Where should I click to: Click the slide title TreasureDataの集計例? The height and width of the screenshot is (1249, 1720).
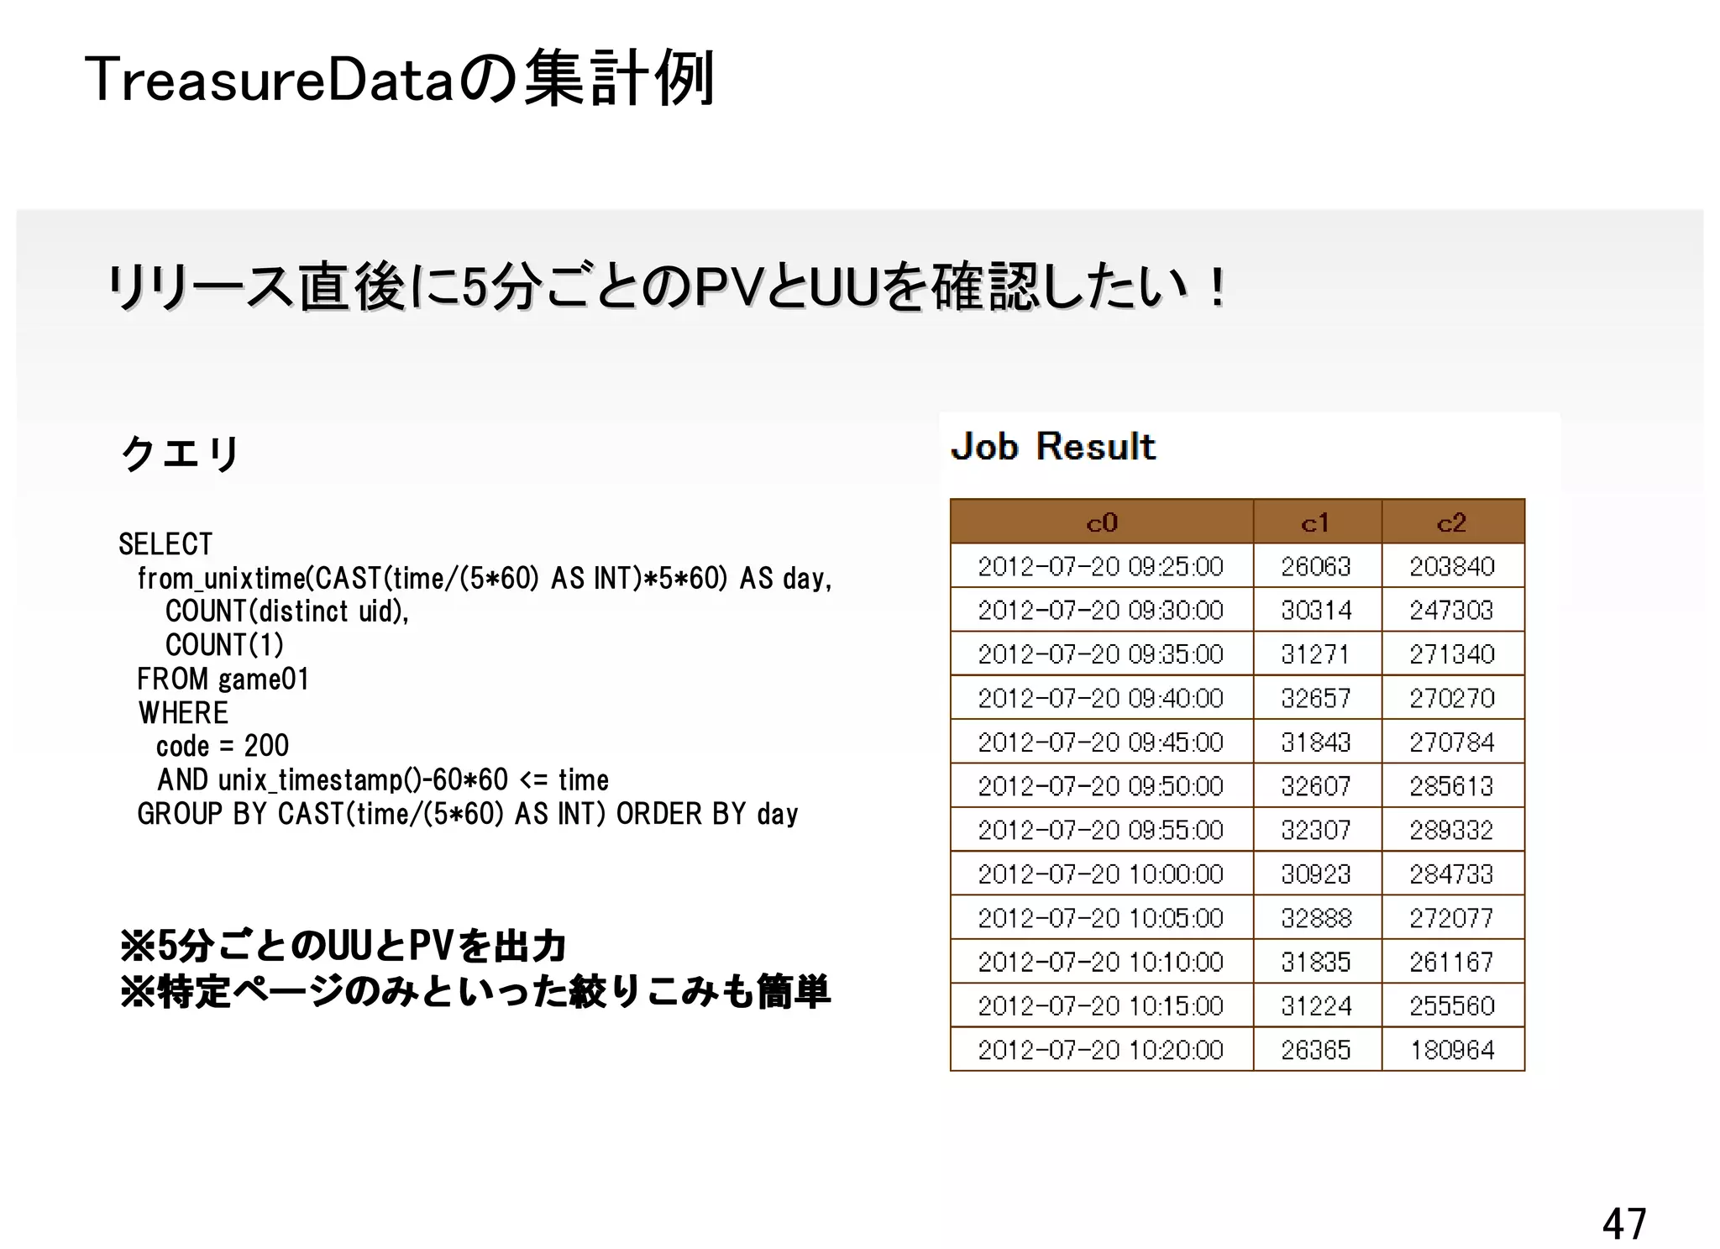[x=400, y=79]
